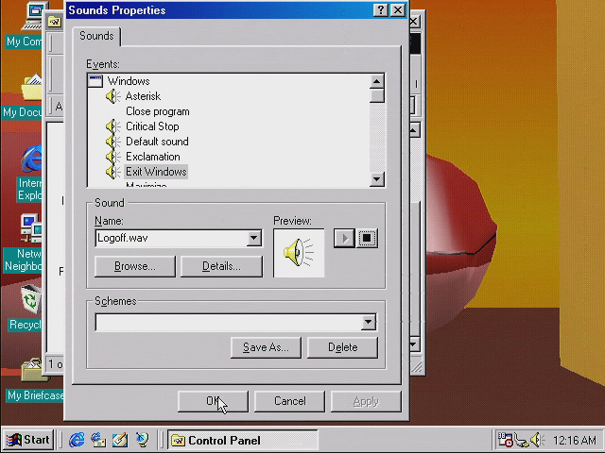Select the Exclamation event
The height and width of the screenshot is (453, 605).
[153, 157]
